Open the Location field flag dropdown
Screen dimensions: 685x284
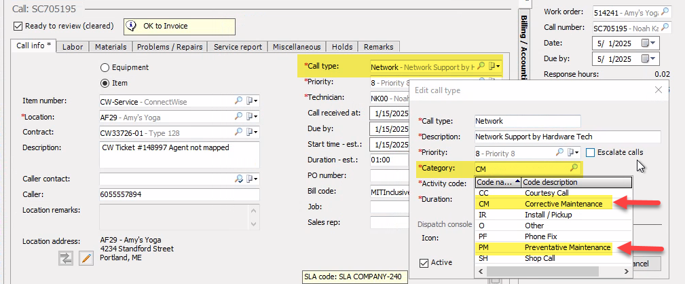pos(252,116)
